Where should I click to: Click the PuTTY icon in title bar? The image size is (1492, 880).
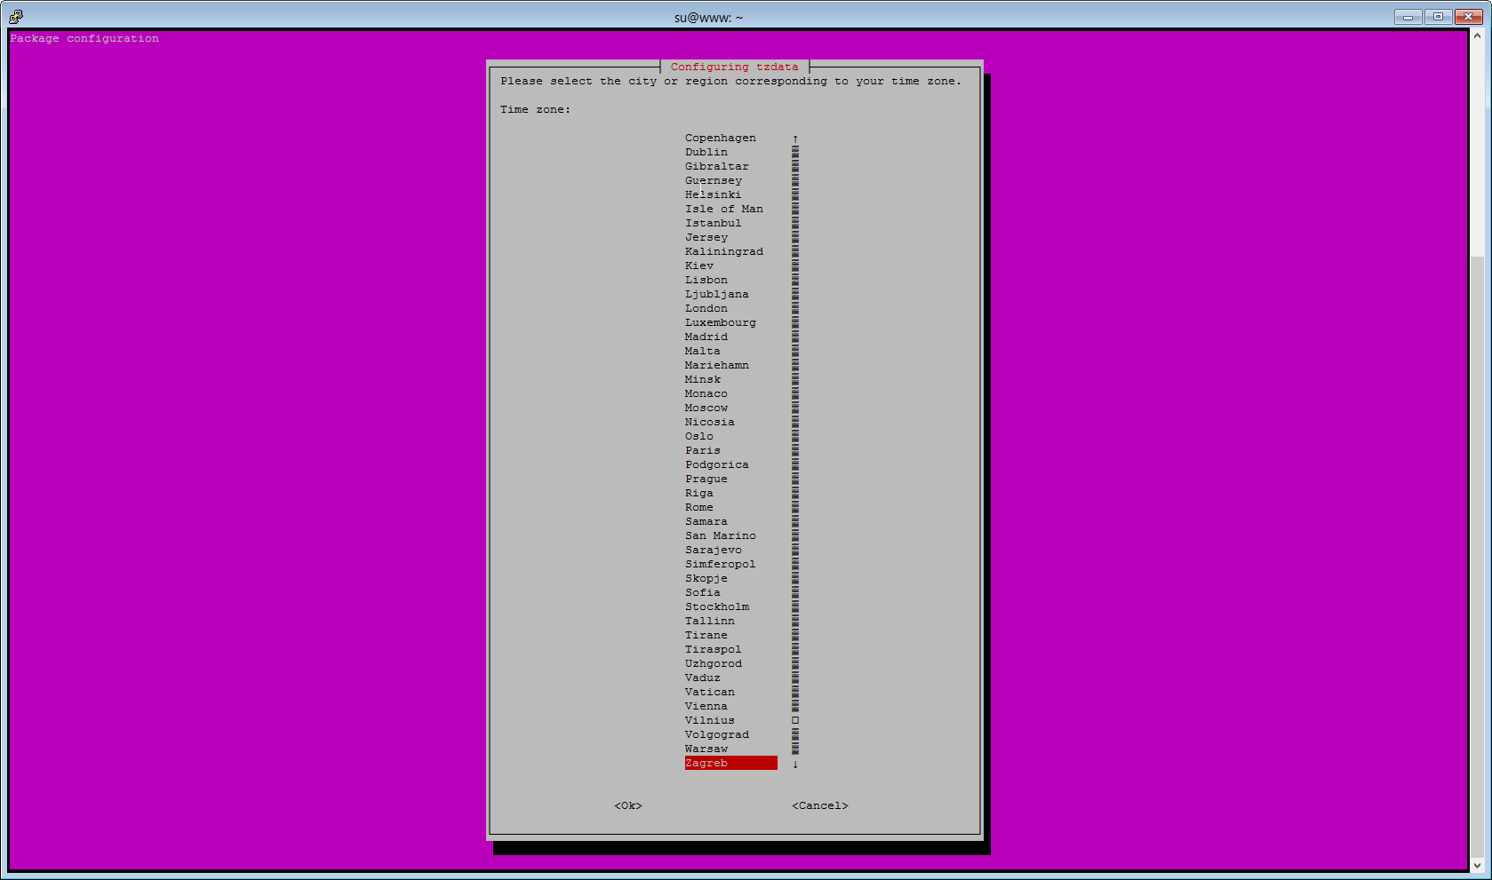click(16, 16)
